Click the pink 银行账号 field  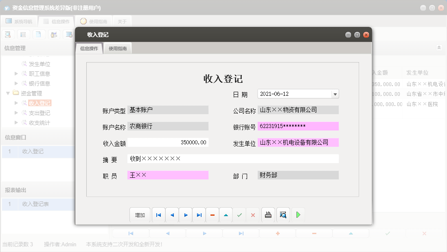(x=298, y=126)
